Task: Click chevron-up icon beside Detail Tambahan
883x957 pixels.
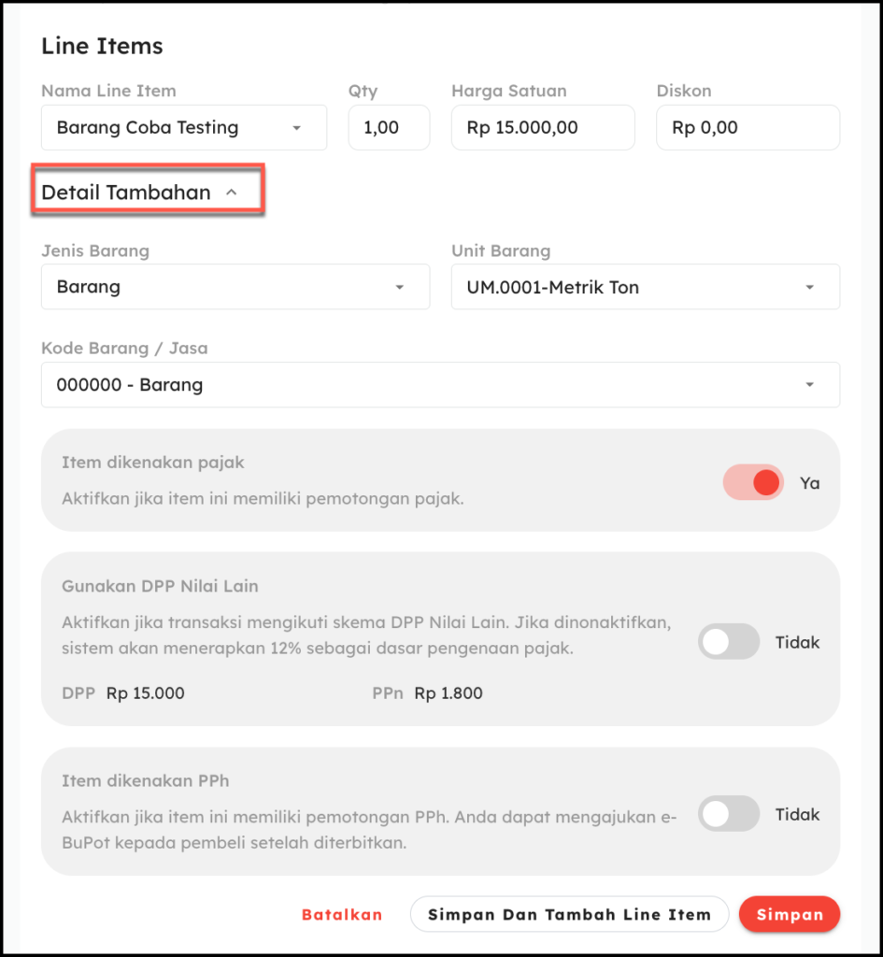Action: tap(232, 193)
